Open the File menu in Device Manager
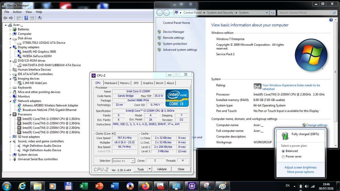This screenshot has height=191, width=340. [7, 12]
